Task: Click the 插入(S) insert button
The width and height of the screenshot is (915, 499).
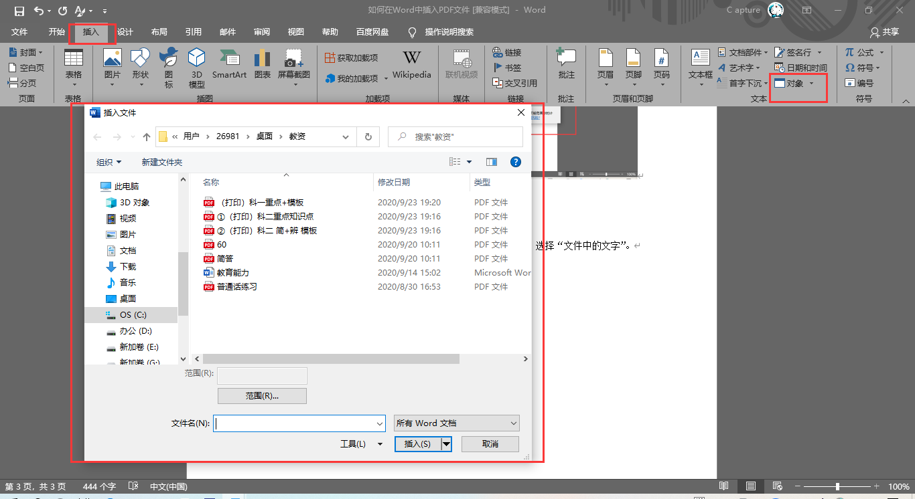Action: tap(418, 444)
